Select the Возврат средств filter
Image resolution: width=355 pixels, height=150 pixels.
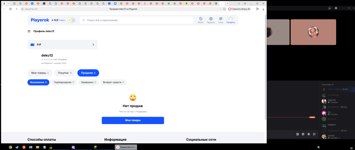114,82
